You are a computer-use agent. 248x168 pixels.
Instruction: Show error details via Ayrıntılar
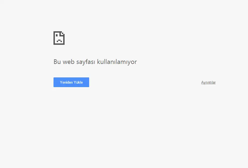(x=208, y=83)
